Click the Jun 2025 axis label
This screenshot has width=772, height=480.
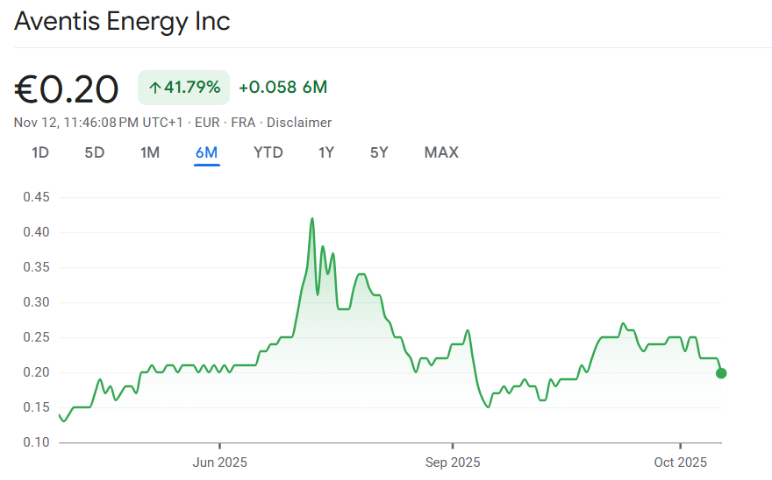coord(219,462)
